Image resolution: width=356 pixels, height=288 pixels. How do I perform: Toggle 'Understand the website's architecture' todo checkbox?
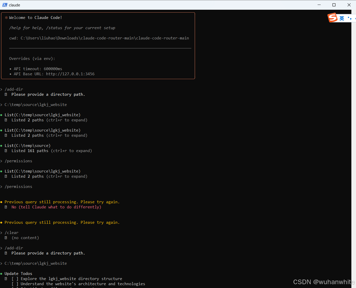tap(15, 284)
